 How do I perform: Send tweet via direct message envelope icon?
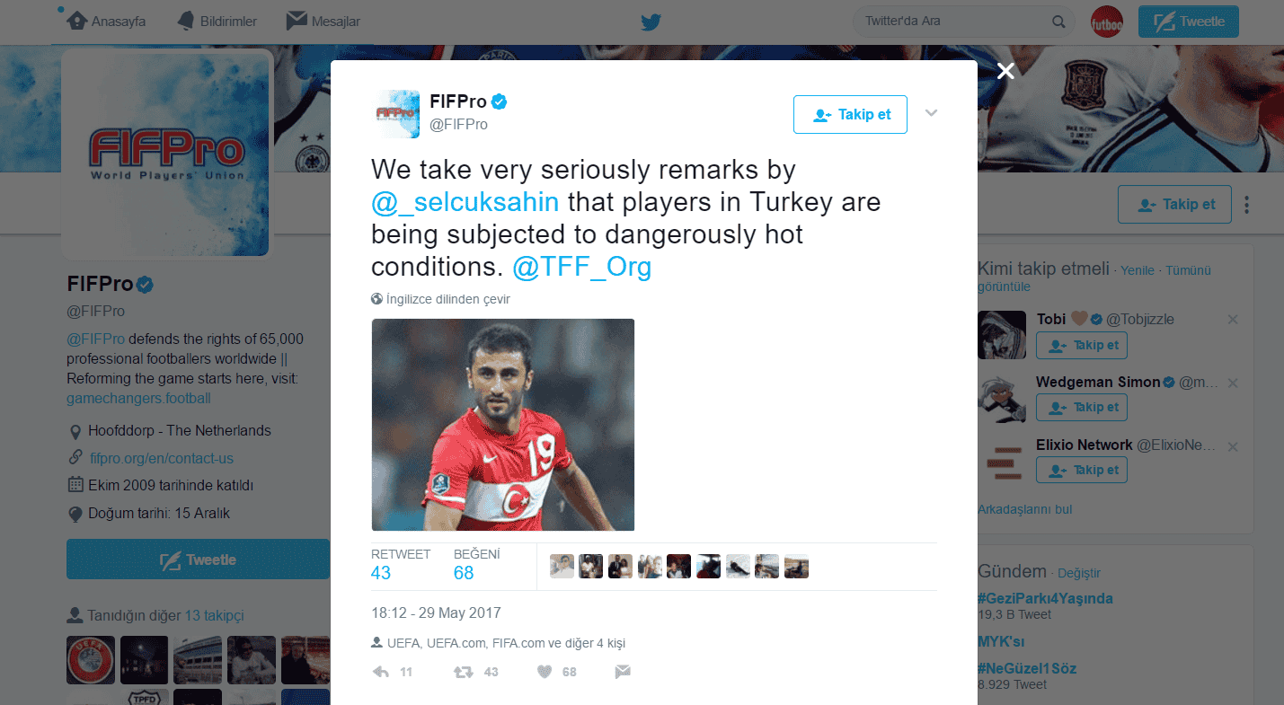tap(622, 671)
